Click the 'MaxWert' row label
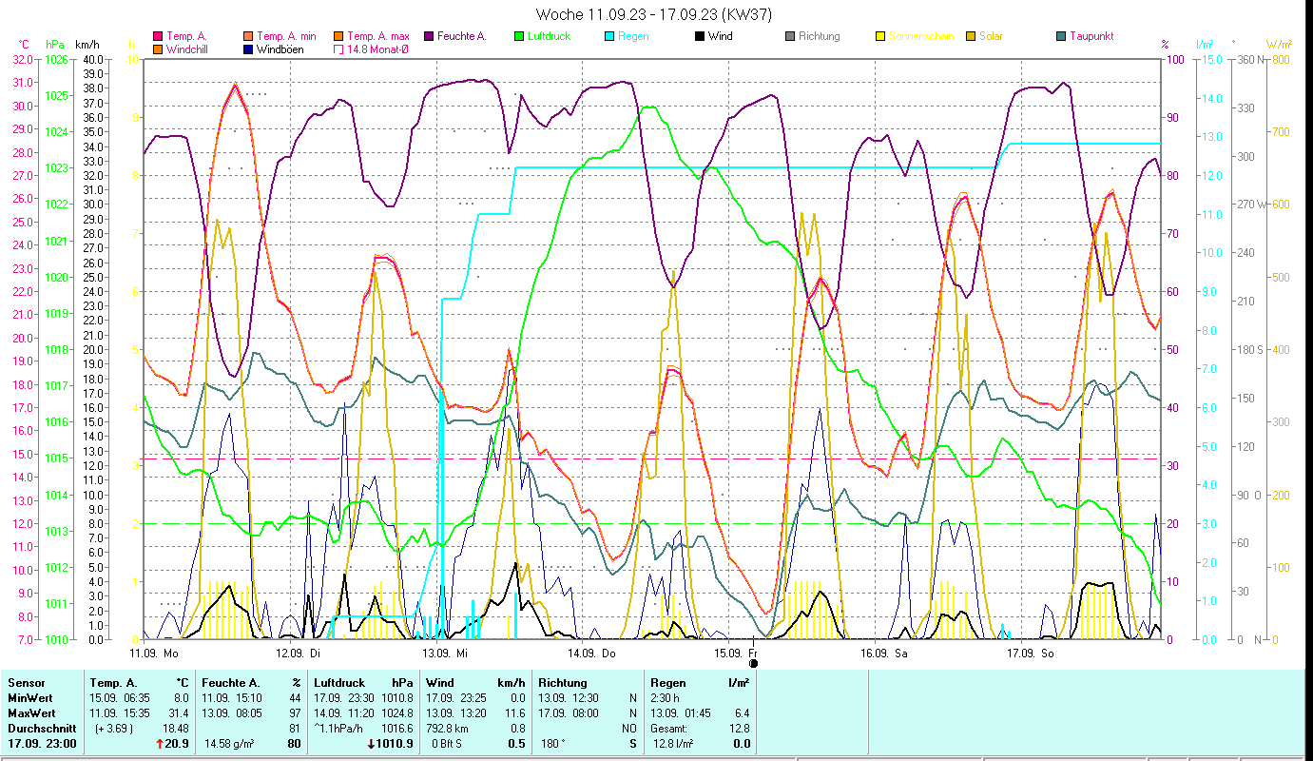This screenshot has height=761, width=1313. (x=31, y=712)
